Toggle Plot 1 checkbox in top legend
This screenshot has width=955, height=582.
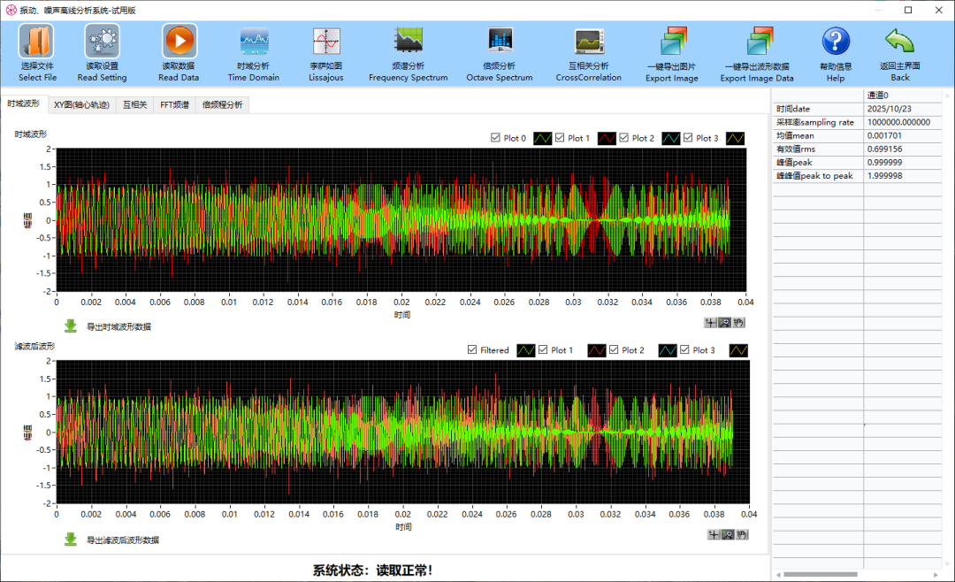tap(560, 138)
